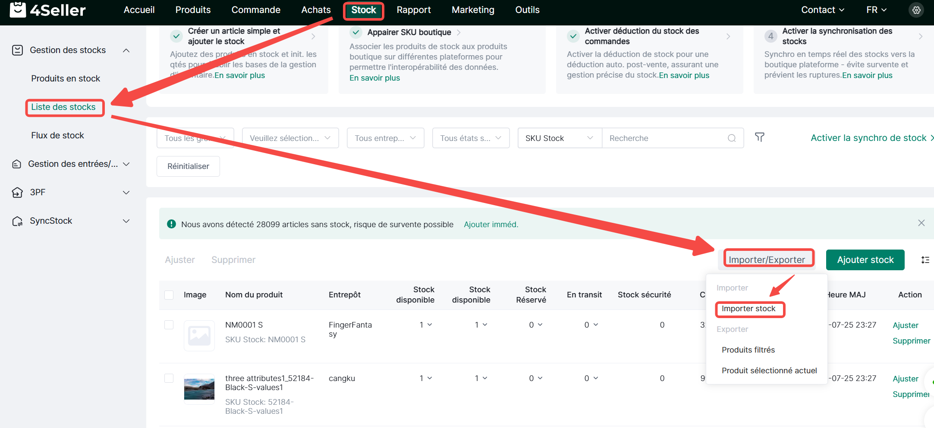Check the NM0001 S row checkbox

pyautogui.click(x=169, y=325)
